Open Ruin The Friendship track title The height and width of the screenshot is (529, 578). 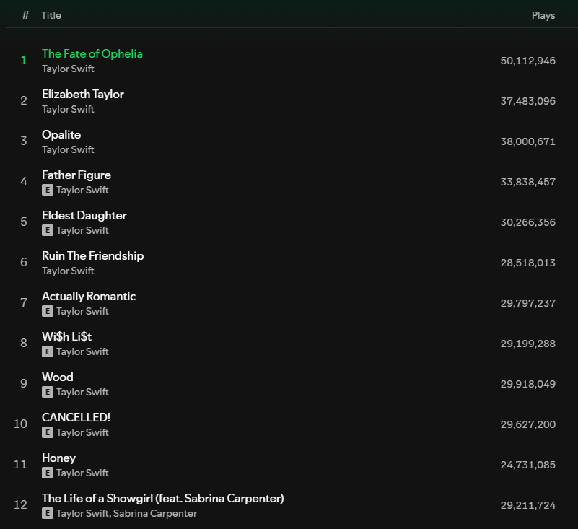[93, 255]
